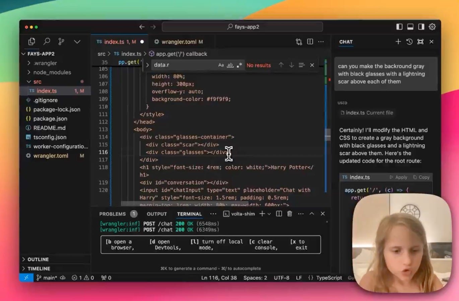Screen dimensions: 459x301
Task: Collapse the FAYS-APP2 explorer root
Action: tap(55, 54)
